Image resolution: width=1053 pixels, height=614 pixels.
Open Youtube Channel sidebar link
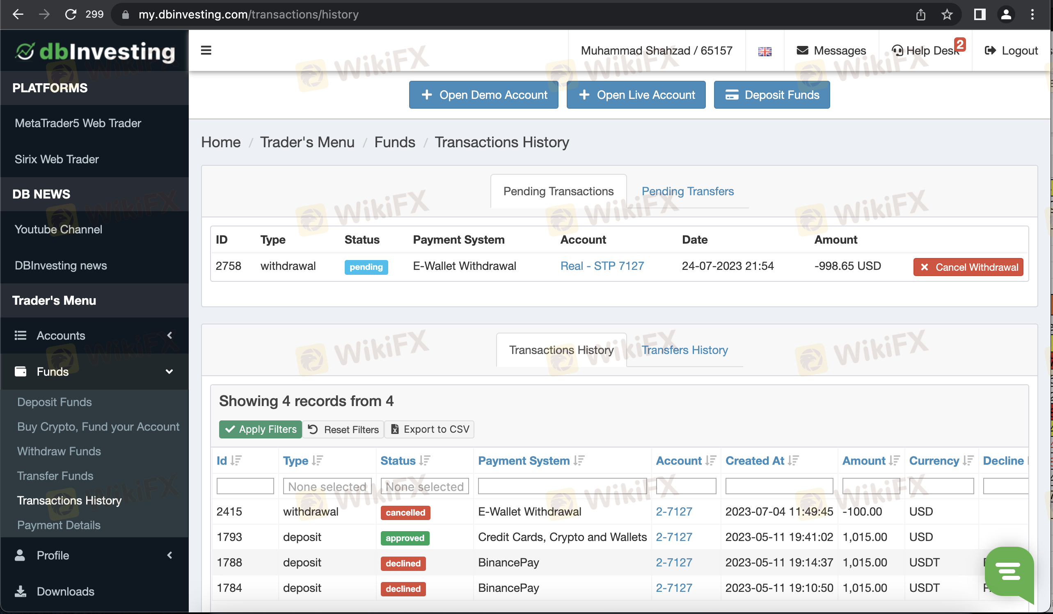coord(58,229)
